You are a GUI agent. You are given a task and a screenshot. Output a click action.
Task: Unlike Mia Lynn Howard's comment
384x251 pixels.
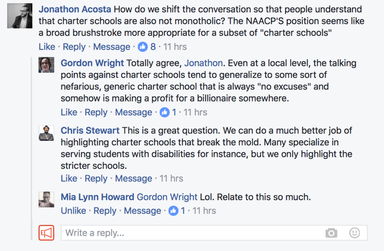click(x=73, y=211)
